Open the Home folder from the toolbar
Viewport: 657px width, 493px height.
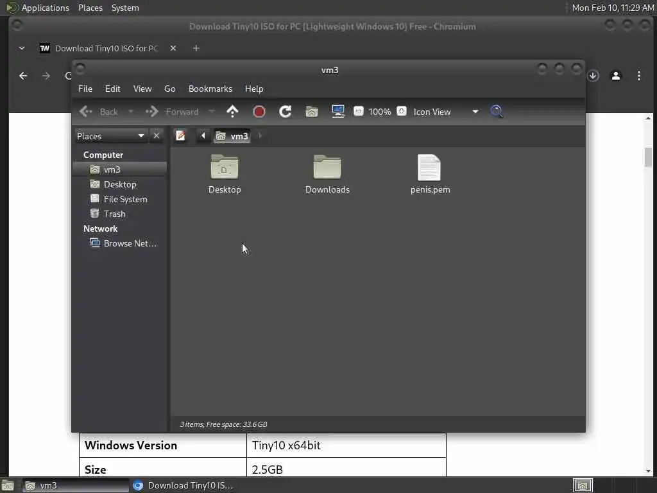tap(312, 112)
